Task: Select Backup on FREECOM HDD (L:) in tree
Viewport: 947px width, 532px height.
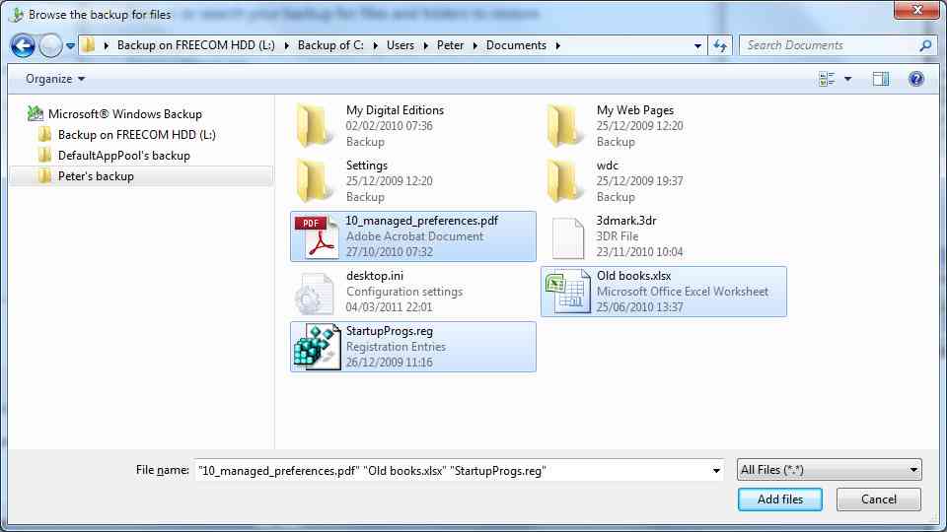Action: click(x=136, y=135)
